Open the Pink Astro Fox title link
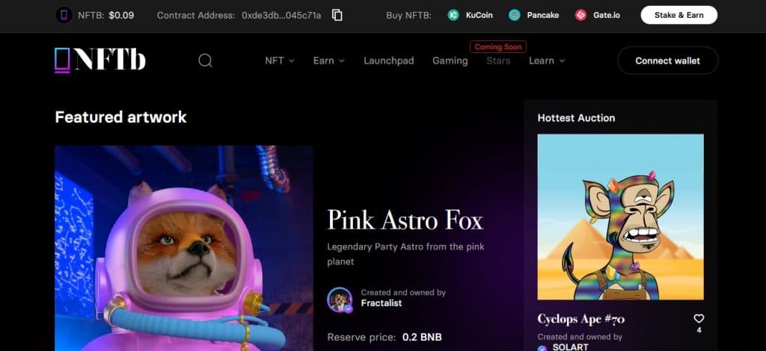 (x=405, y=220)
